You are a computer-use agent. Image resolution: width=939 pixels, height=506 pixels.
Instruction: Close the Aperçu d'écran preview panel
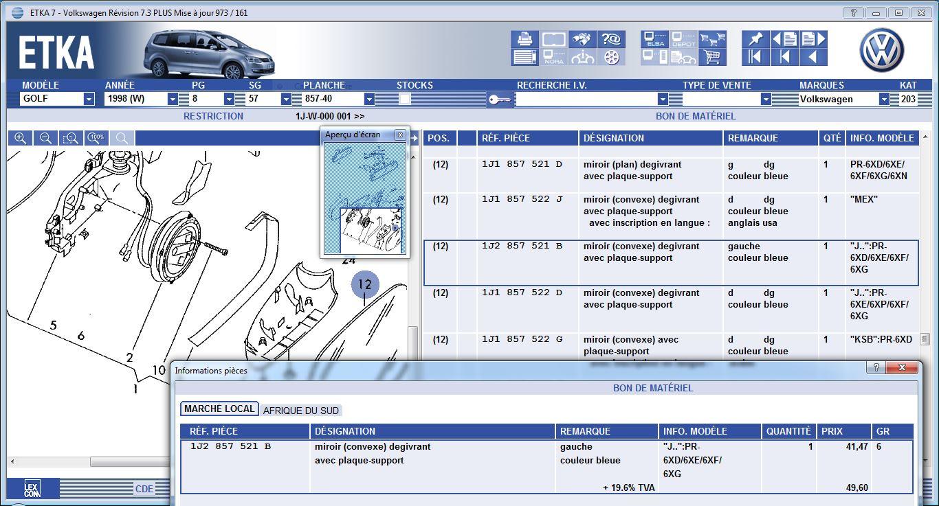[400, 135]
